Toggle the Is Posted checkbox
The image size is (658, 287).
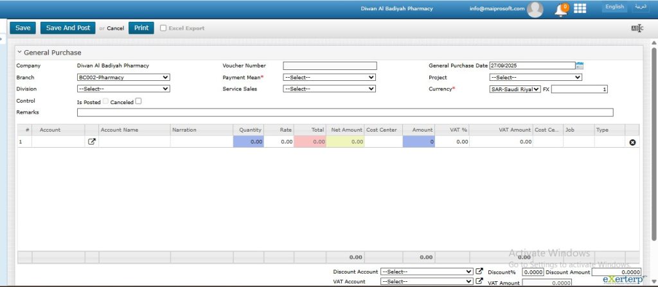(105, 101)
